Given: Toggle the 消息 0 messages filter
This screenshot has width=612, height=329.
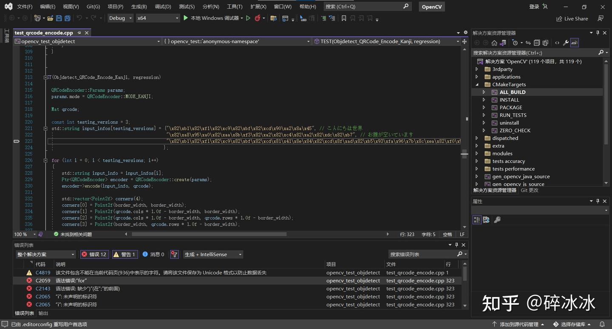Looking at the screenshot, I should (153, 255).
